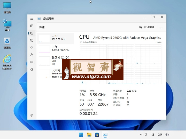The height and width of the screenshot is (139, 186).
Task: Open Task Manager settings gear
Action: [32, 115]
